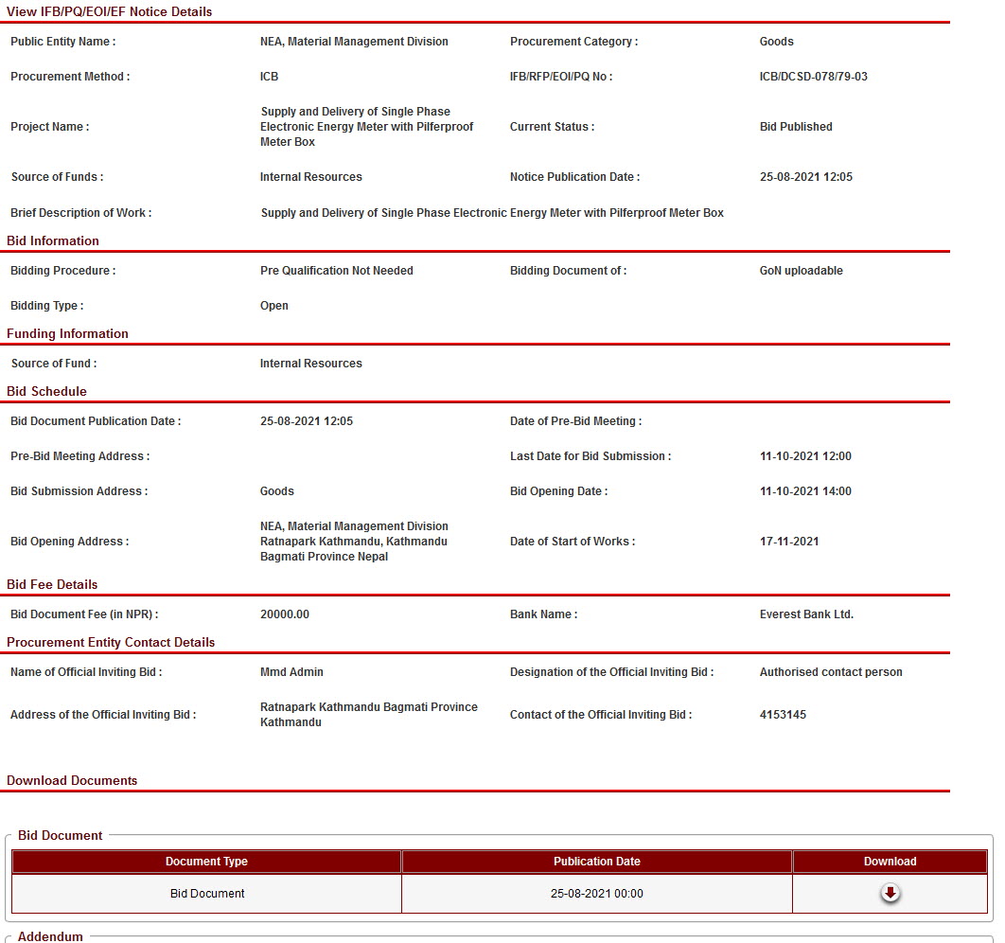
Task: Click the Addendum section heading
Action: 50,936
